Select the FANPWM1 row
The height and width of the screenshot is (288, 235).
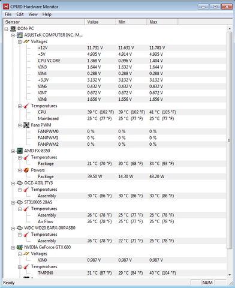(x=131, y=138)
